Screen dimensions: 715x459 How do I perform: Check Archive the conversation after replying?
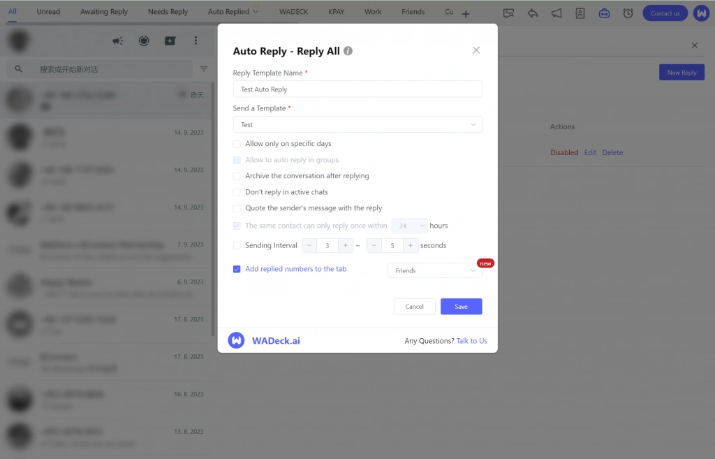(237, 176)
